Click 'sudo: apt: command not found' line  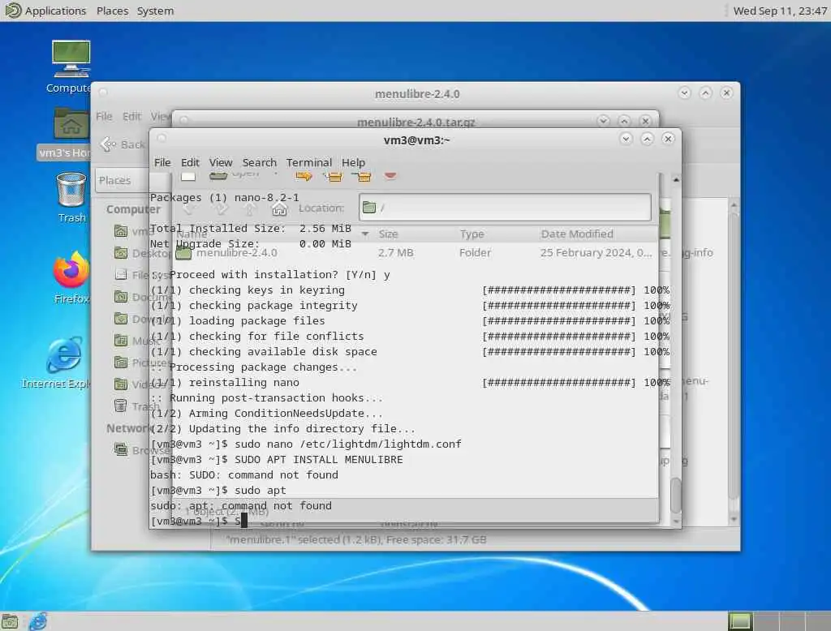[241, 505]
